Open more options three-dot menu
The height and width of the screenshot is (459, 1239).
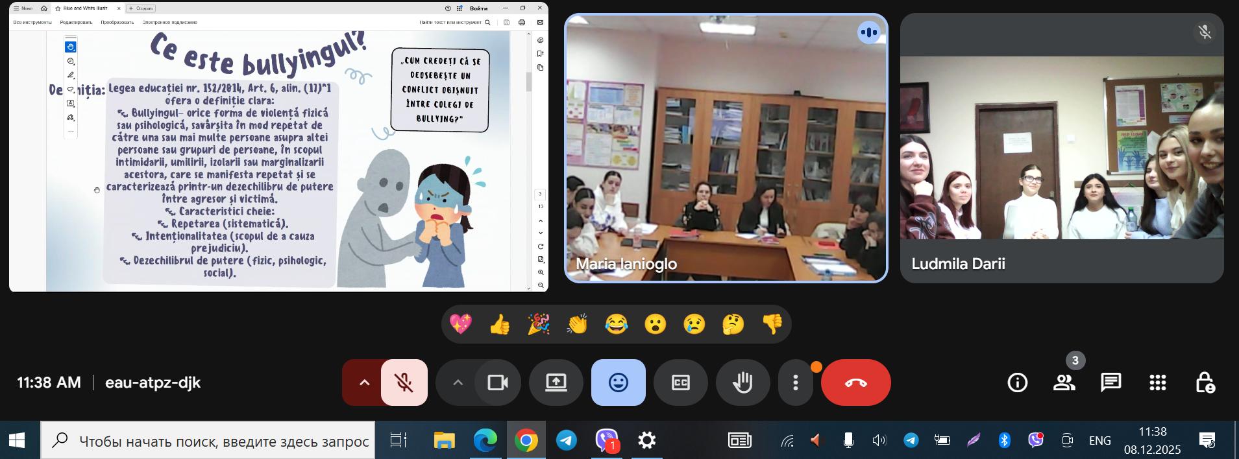coord(795,383)
